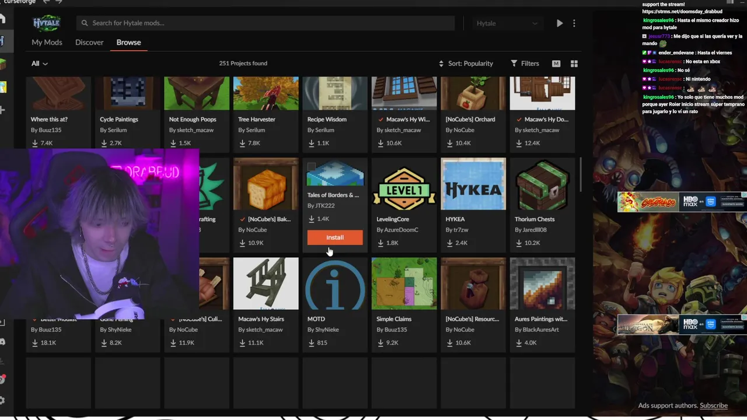
Task: Open the Hytale profile dropdown
Action: (x=507, y=23)
